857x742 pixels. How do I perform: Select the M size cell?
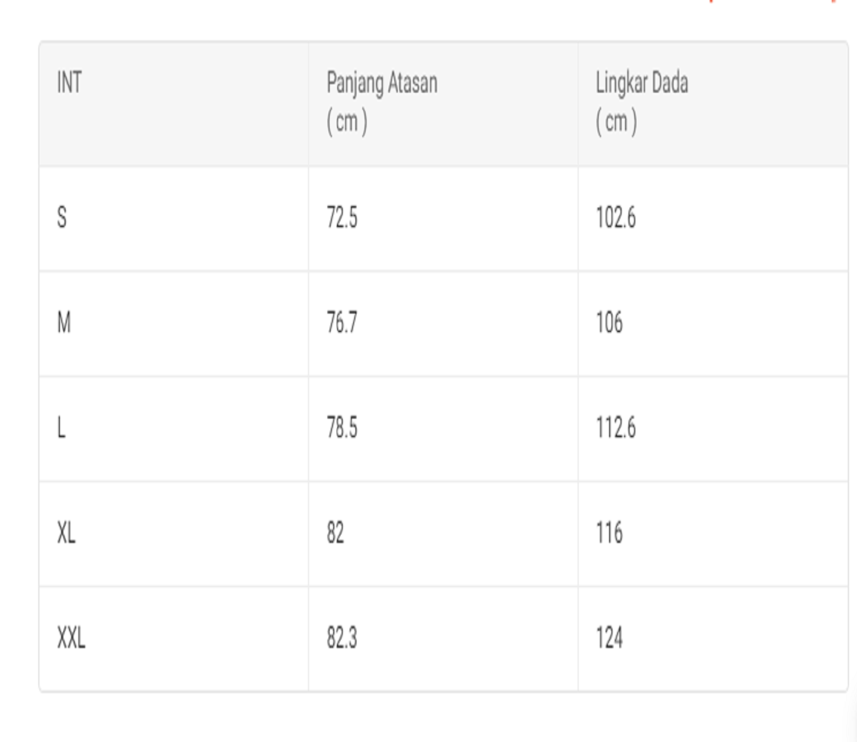64,323
